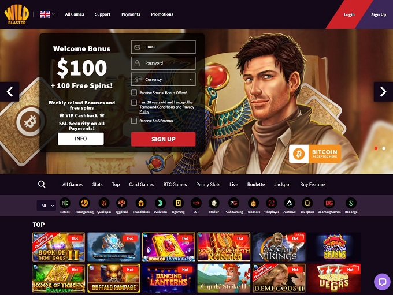
Task: Tick the 18 years old acceptance checkbox
Action: point(134,102)
